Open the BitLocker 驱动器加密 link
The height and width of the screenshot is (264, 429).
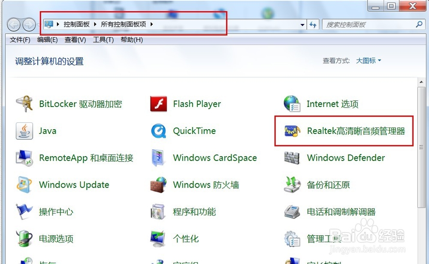[81, 104]
